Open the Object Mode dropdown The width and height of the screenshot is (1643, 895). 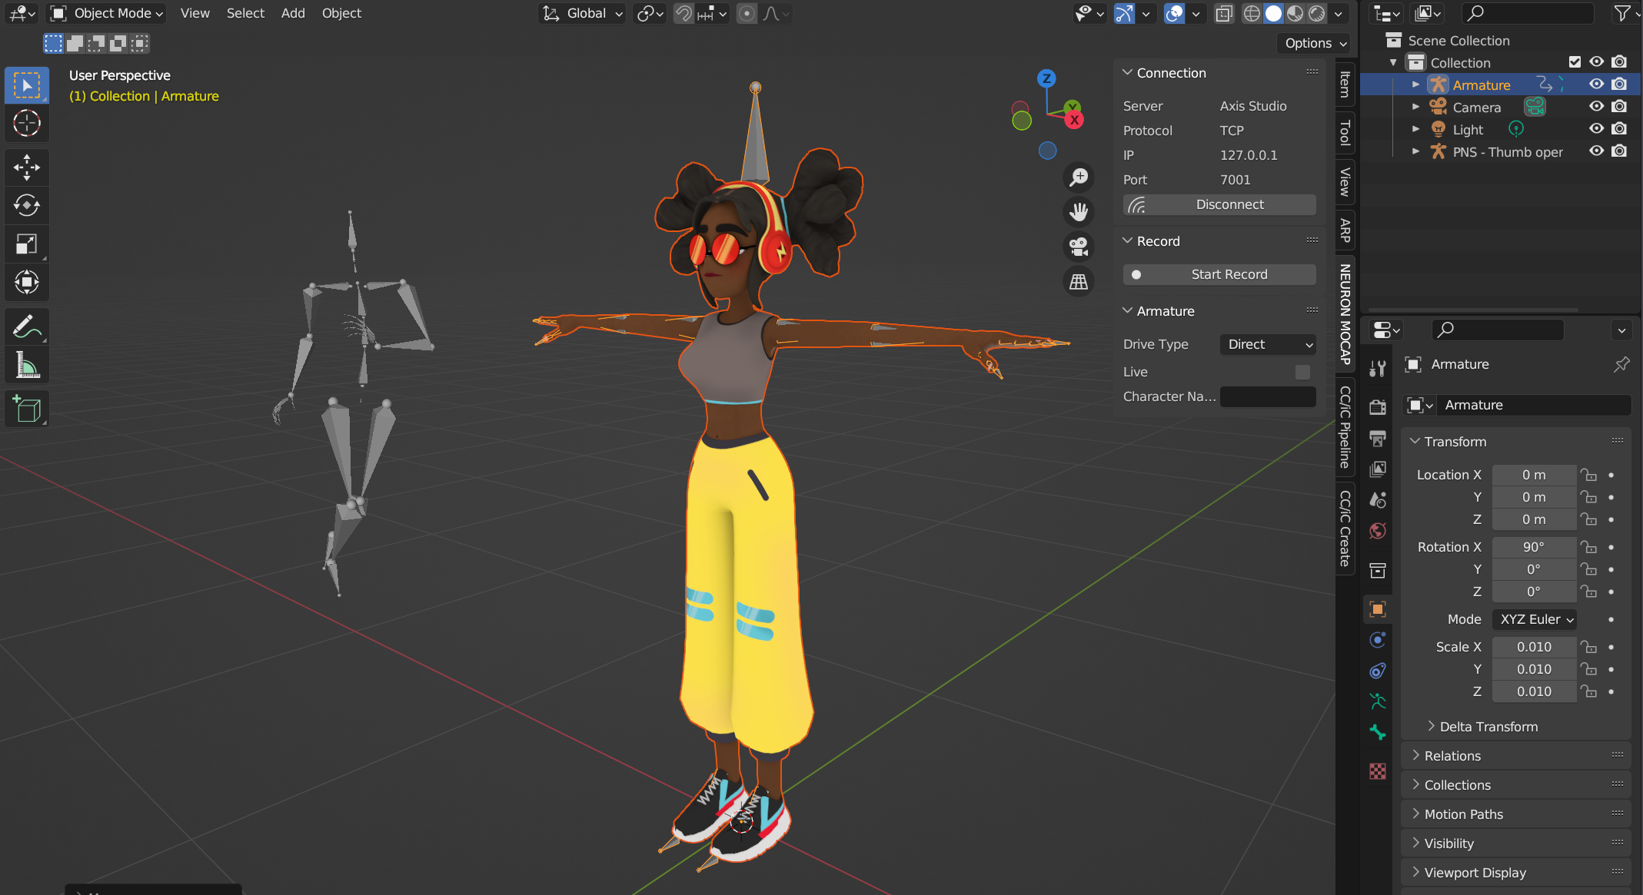tap(107, 13)
